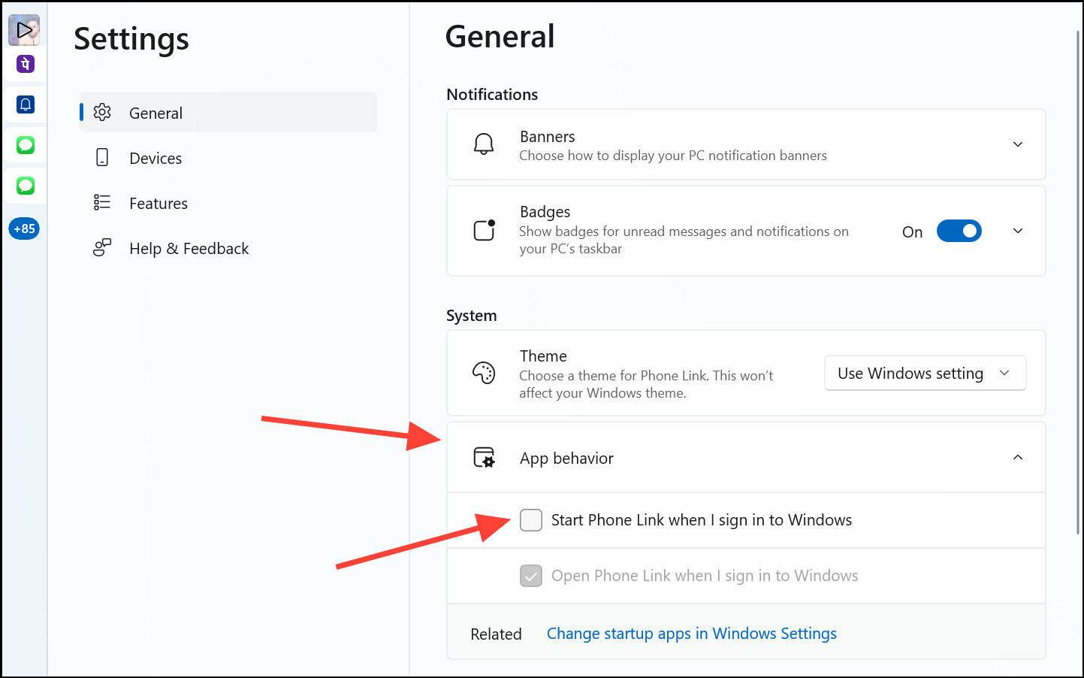Open the Use Windows setting theme dropdown
Screen dimensions: 1084x678
tap(925, 373)
